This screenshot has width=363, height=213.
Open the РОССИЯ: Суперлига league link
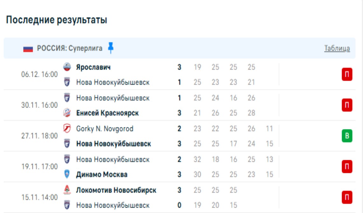tap(70, 48)
